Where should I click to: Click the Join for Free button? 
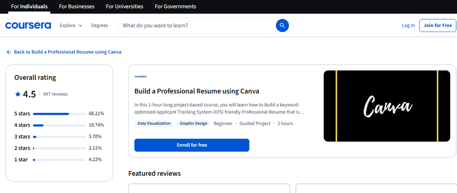(438, 25)
